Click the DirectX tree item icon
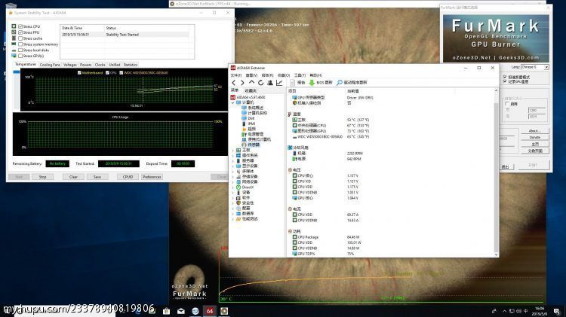Viewport: 566px width, 317px height. point(238,187)
